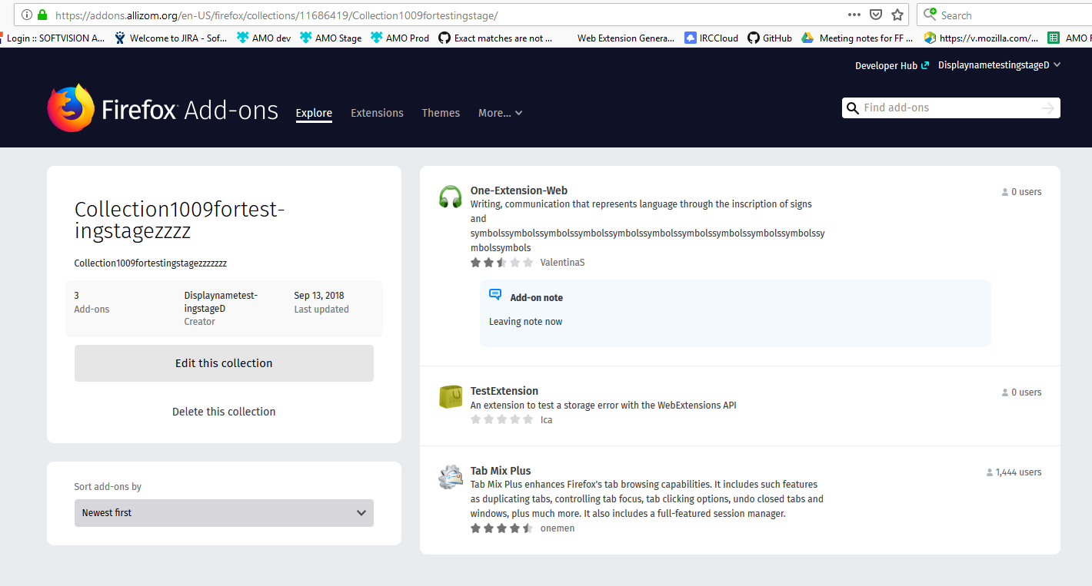Click the site information icon in address bar
The image size is (1092, 586).
(x=27, y=15)
